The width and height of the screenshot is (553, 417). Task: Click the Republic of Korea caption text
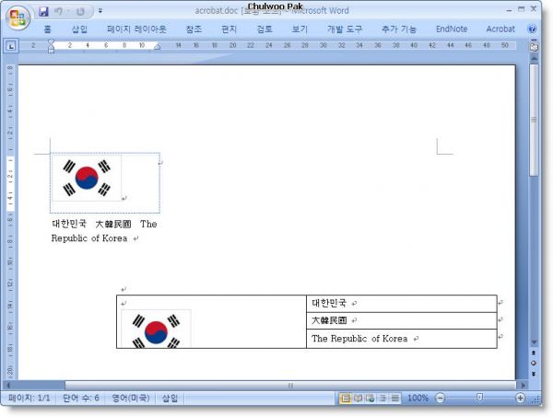[x=89, y=238]
